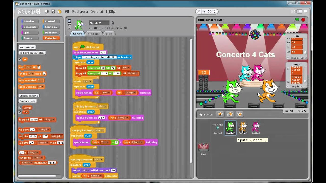This screenshot has width=326, height=183.
Task: Start presentation mode
Action: tap(305, 12)
